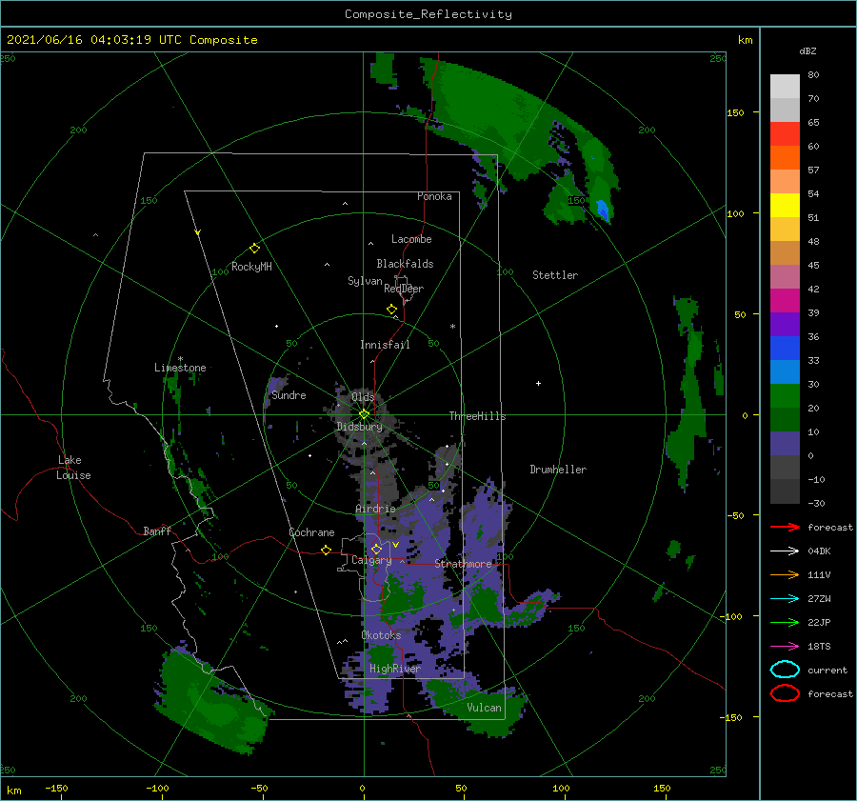Click the Stettler city label

tap(555, 275)
